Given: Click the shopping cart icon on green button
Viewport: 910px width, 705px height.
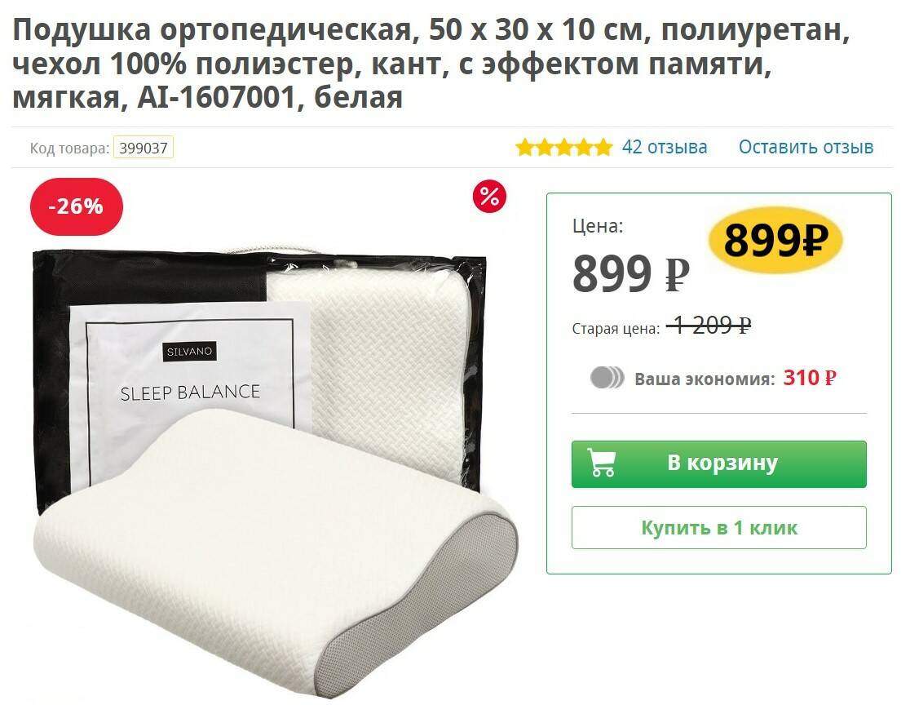Looking at the screenshot, I should click(x=601, y=463).
